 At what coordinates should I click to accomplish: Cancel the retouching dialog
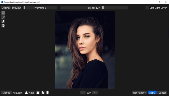pos(162,93)
